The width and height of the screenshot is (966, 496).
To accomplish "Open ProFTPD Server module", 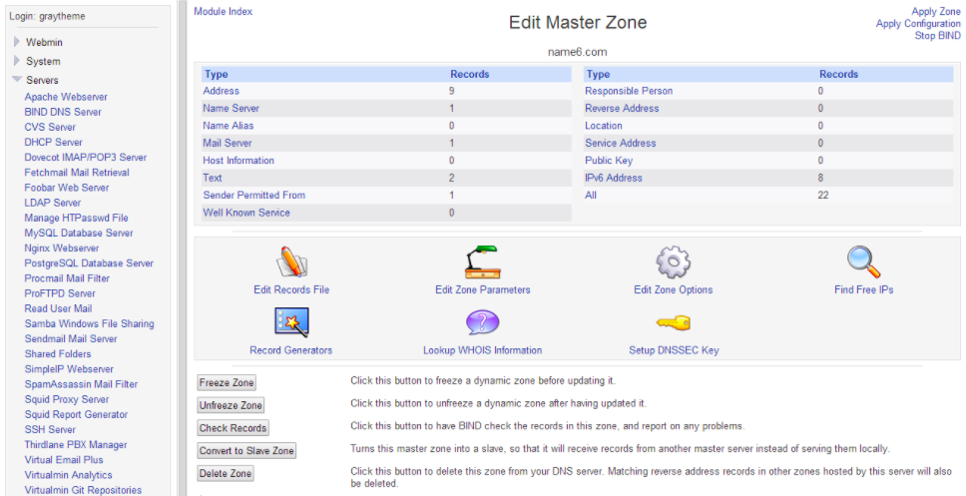I will click(x=60, y=293).
